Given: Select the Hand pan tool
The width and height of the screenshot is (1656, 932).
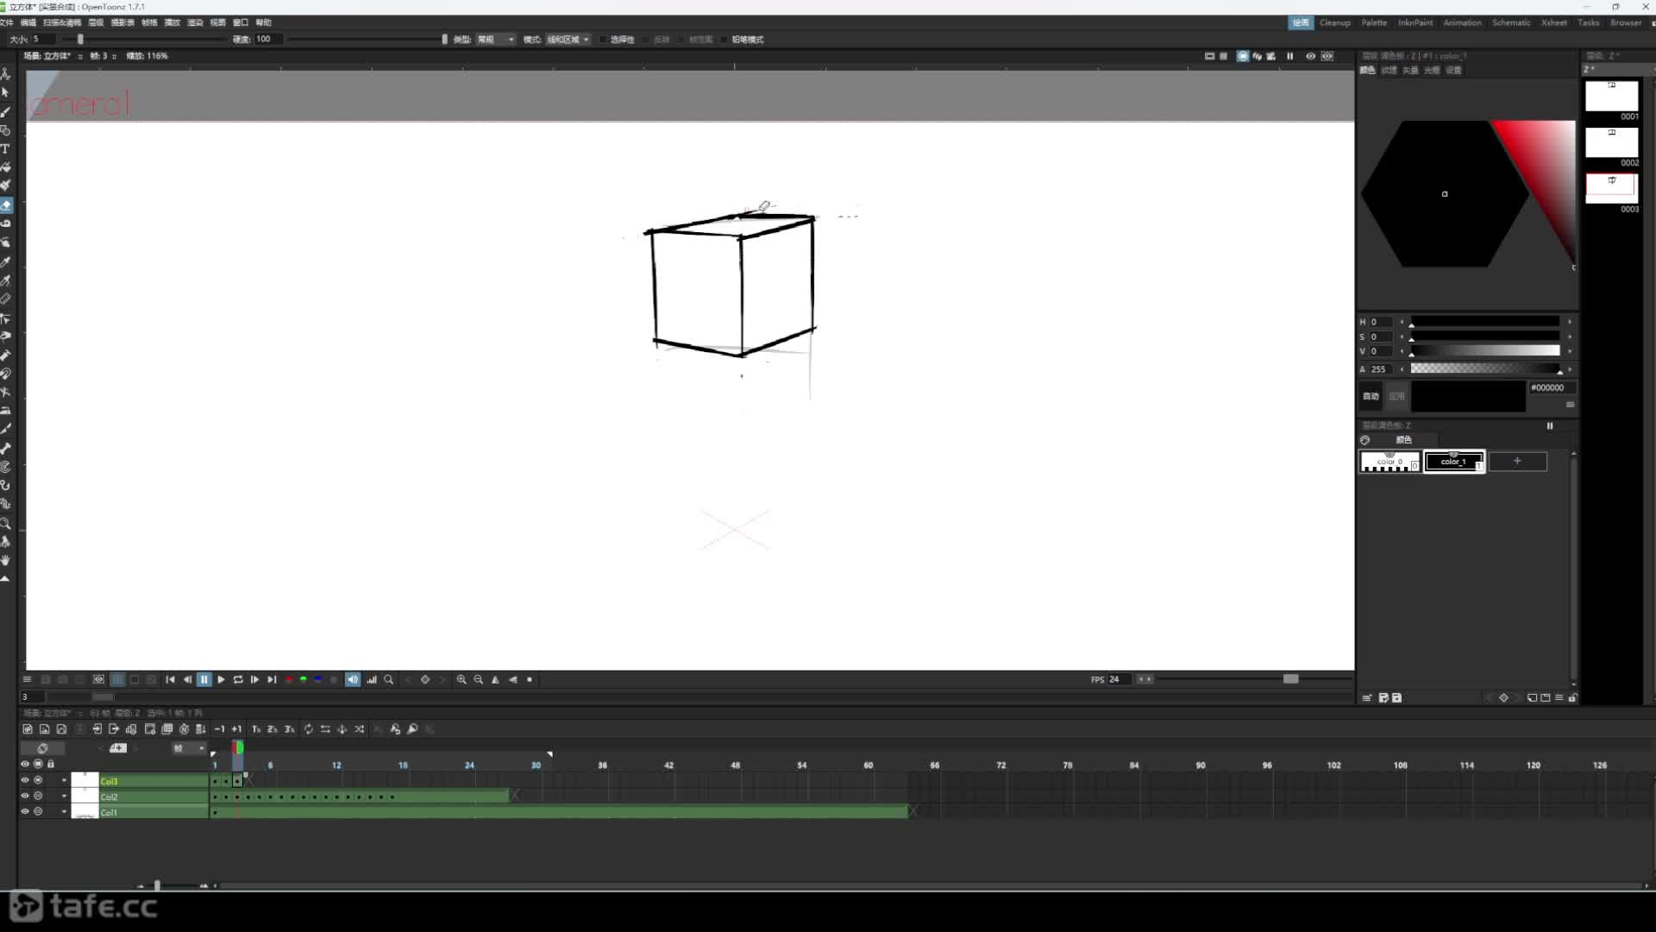Looking at the screenshot, I should coord(5,560).
